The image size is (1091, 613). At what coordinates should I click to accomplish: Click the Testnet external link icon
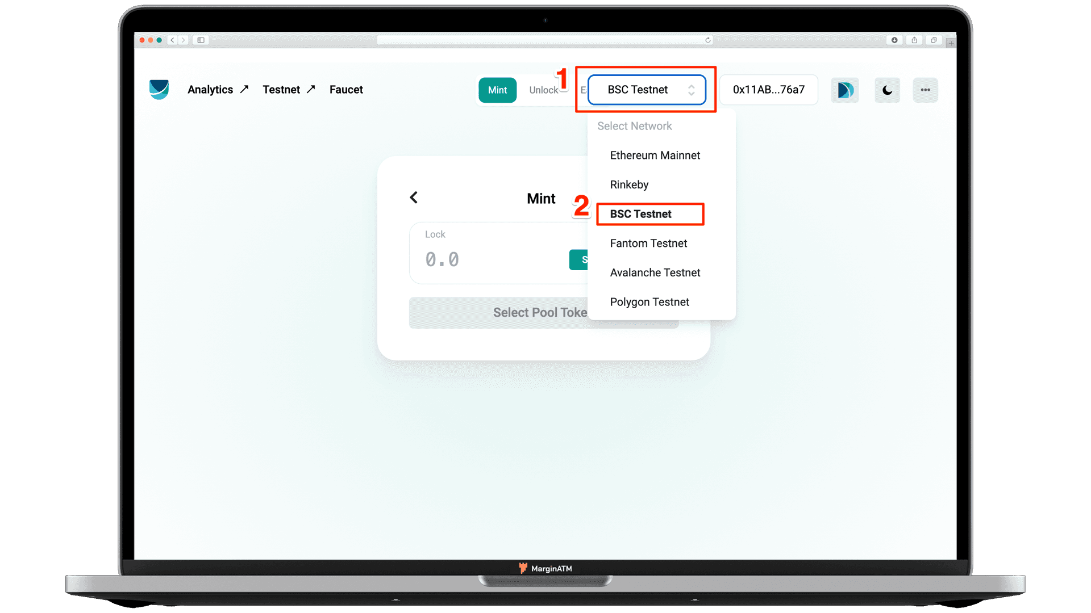pos(312,89)
